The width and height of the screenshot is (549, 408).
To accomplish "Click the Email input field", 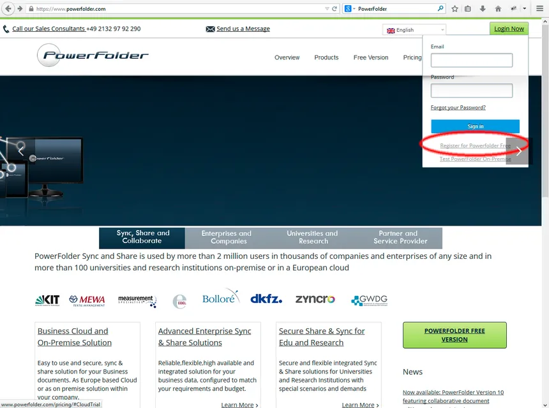I will (x=472, y=60).
